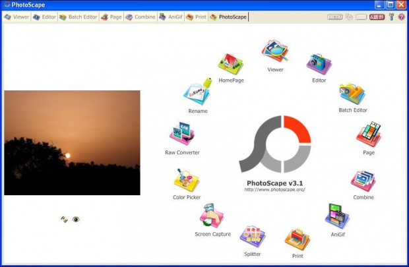This screenshot has width=409, height=267.
Task: Minimize the PhotoScape window
Action: [x=379, y=5]
